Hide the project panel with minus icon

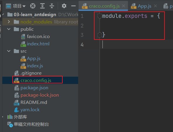73,6
